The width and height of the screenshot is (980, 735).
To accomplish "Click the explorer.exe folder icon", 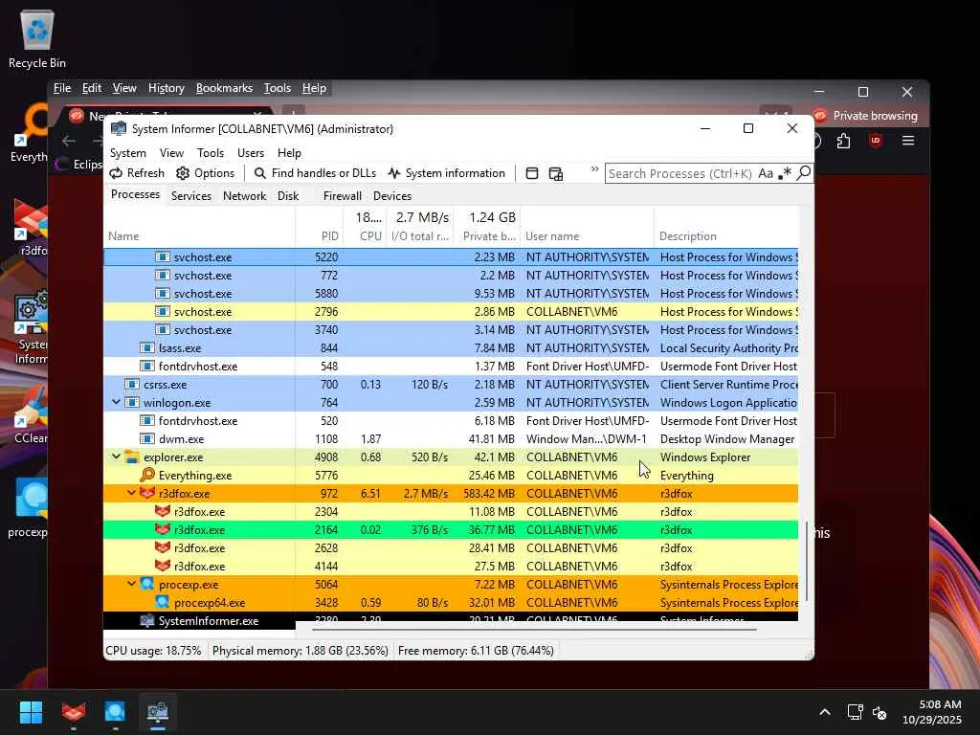I will [132, 457].
